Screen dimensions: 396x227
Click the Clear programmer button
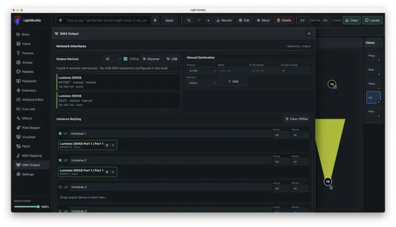click(351, 20)
